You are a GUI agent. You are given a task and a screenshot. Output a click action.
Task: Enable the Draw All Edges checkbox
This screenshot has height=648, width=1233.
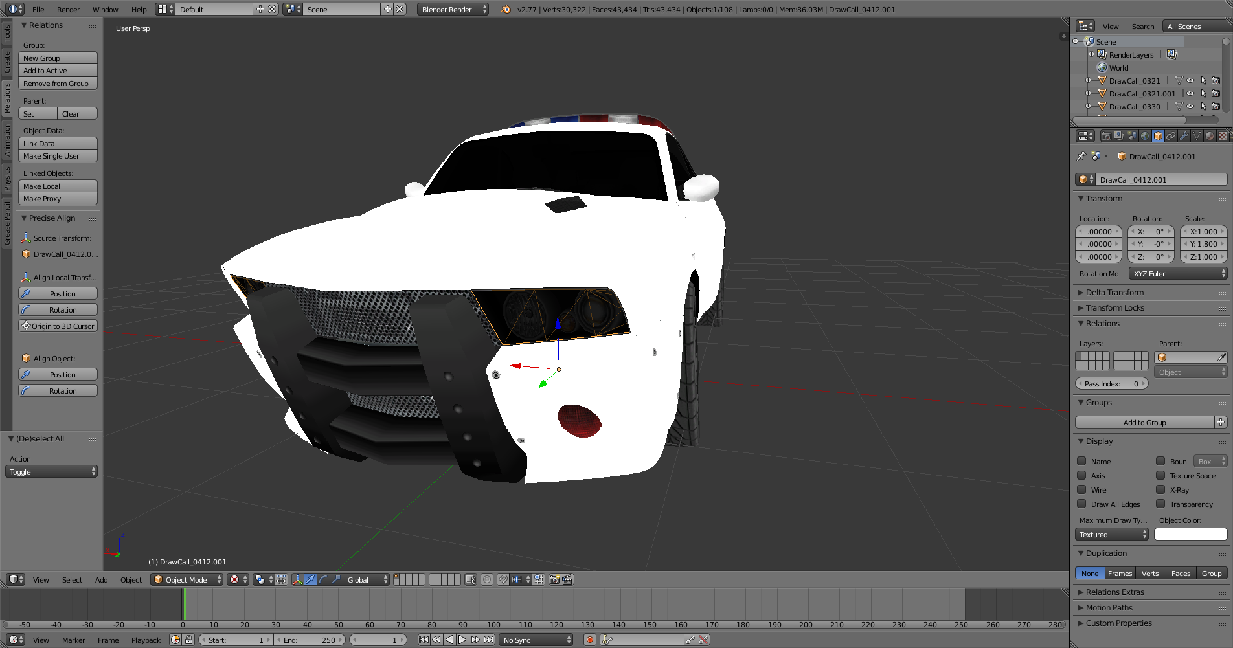pos(1081,504)
